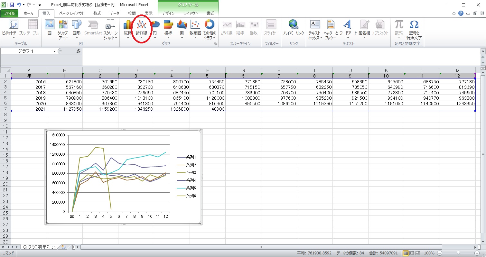Open the グラフ group dialog launcher
Image resolution: width=486 pixels, height=257 pixels.
tap(216, 43)
